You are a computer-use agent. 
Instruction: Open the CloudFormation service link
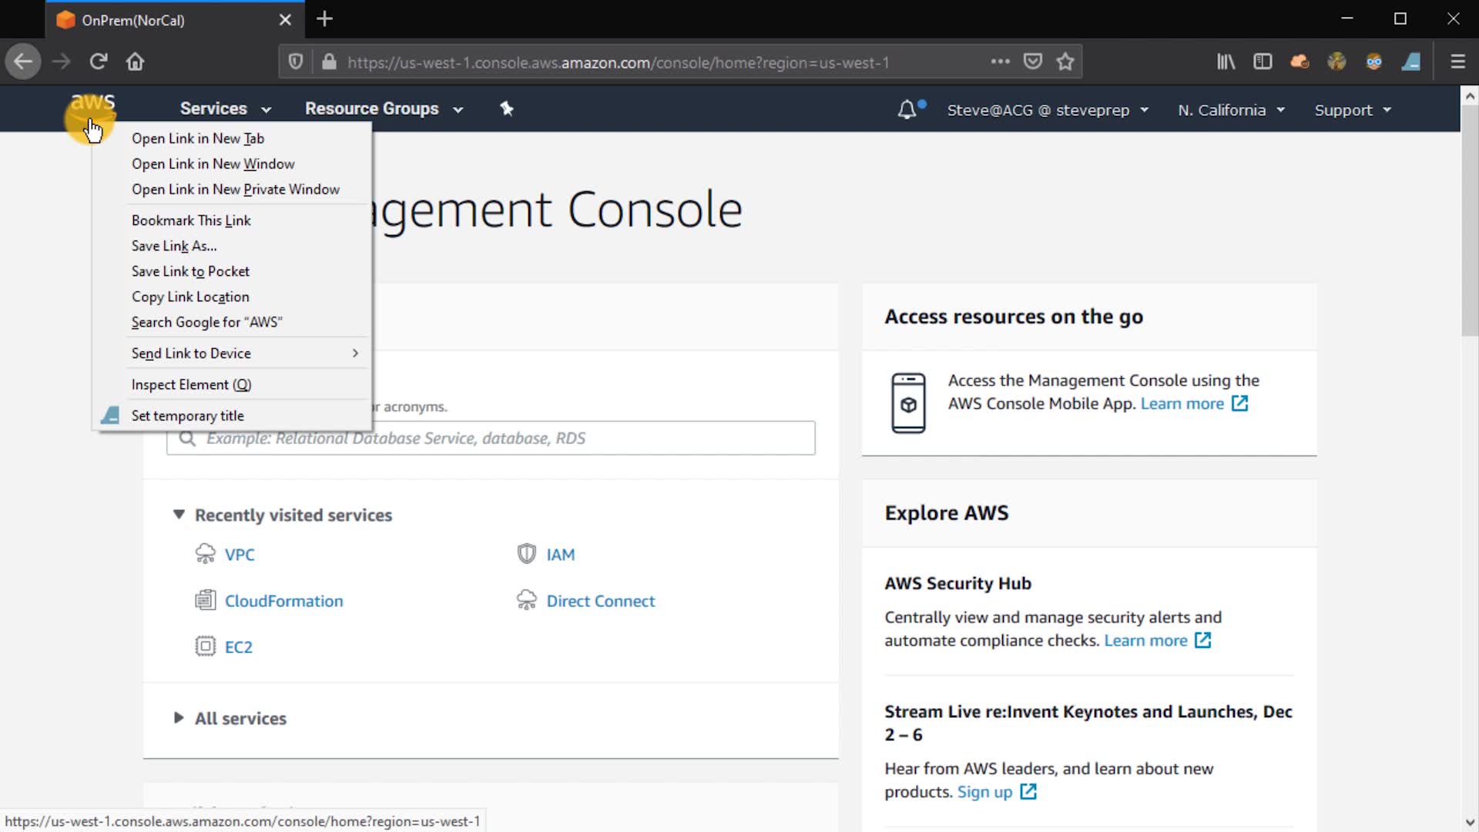283,601
